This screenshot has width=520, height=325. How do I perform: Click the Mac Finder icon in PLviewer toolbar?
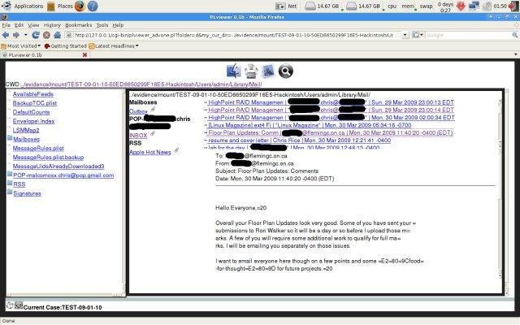234,71
